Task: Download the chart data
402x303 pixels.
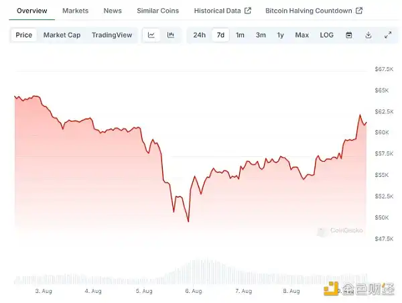Action: [x=368, y=35]
